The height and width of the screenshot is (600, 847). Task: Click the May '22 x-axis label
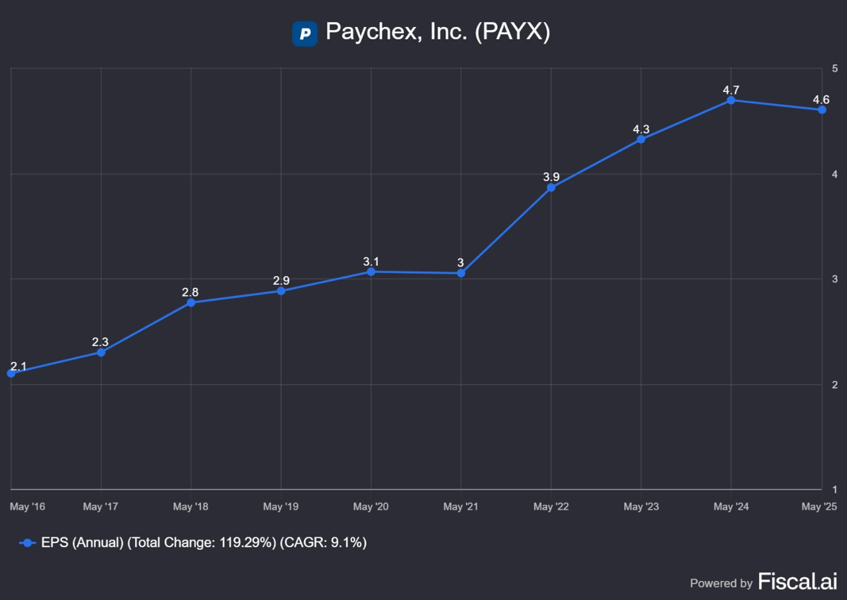(x=551, y=507)
